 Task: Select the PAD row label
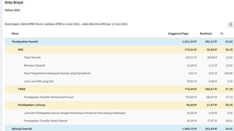point(20,50)
